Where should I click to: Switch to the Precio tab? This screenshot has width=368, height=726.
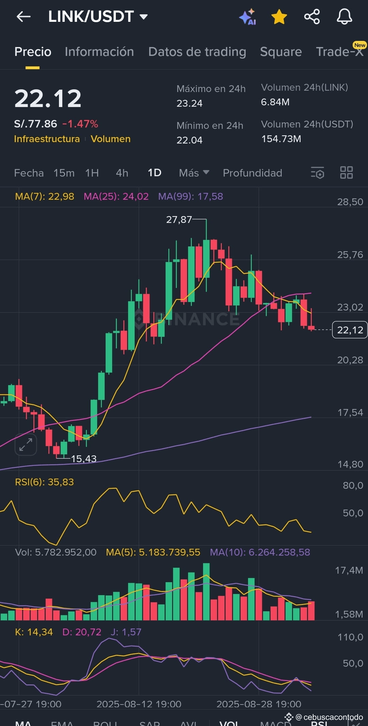click(33, 52)
